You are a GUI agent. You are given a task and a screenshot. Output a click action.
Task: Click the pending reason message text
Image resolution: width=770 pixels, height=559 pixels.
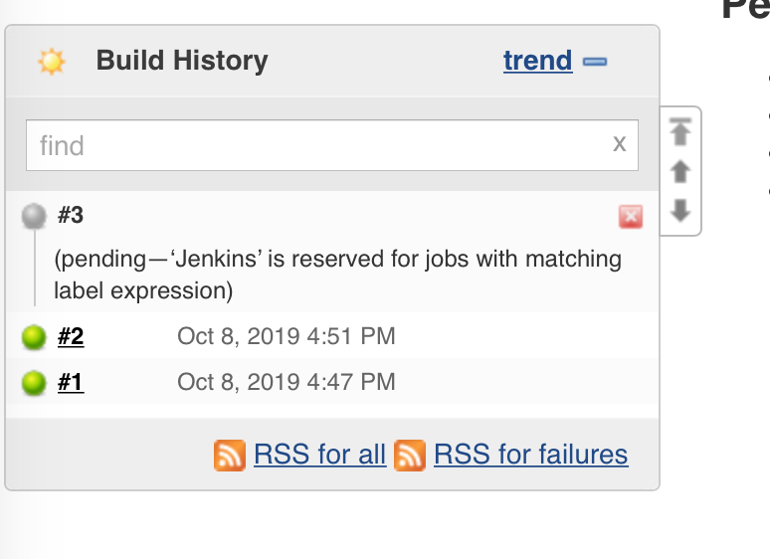(338, 275)
